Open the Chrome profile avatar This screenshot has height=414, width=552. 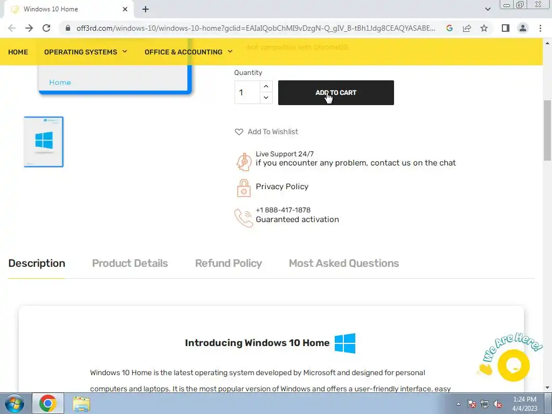point(523,28)
